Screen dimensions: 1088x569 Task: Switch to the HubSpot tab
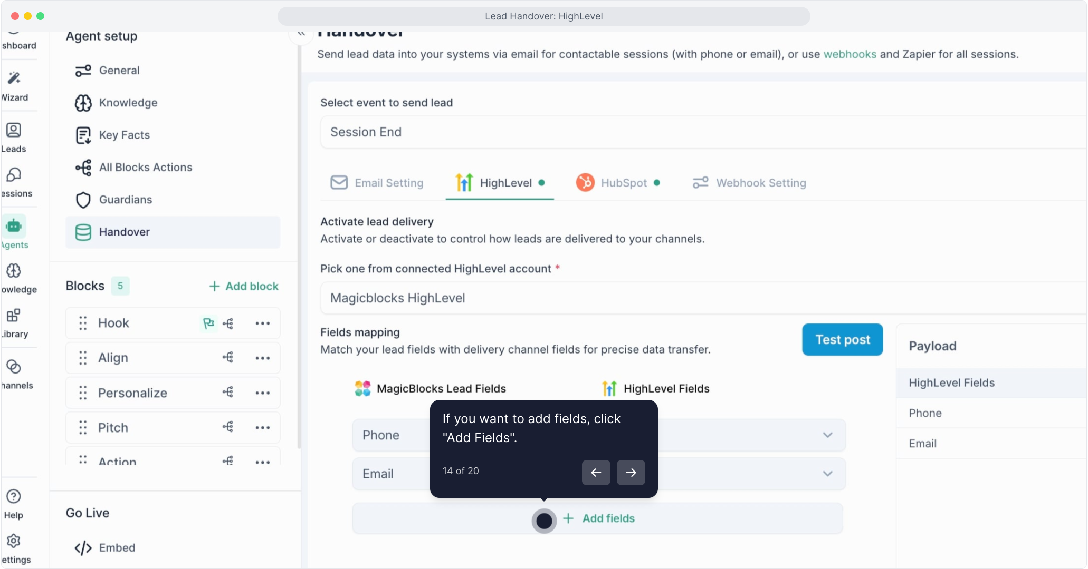617,183
